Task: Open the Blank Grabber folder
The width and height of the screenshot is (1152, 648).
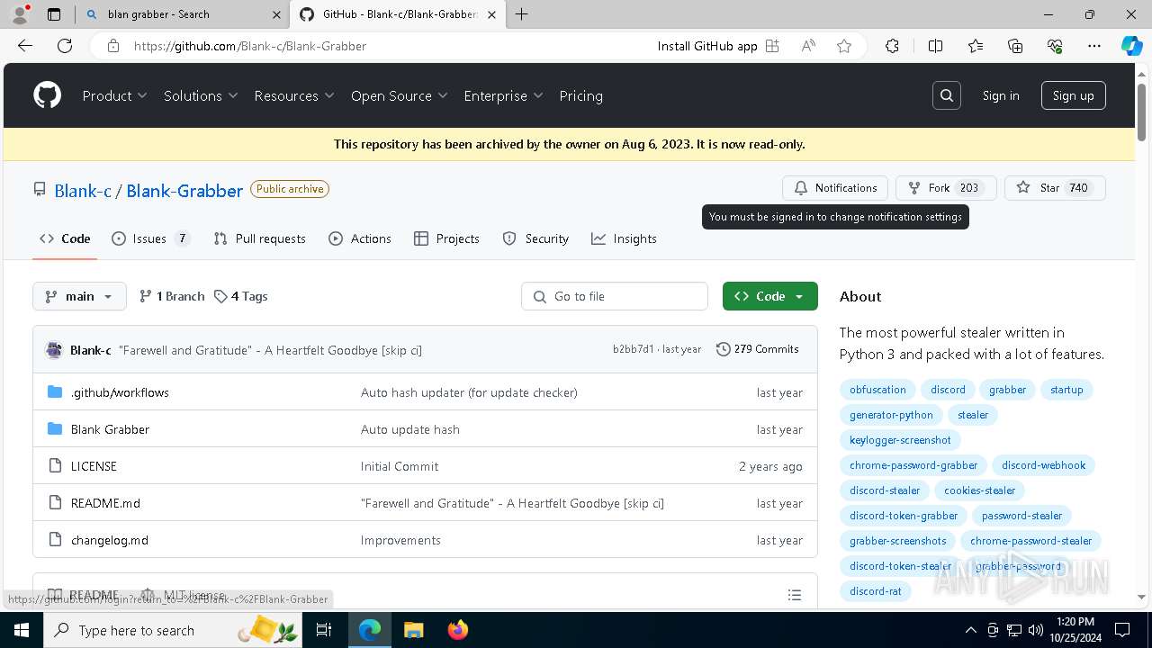Action: [x=110, y=429]
